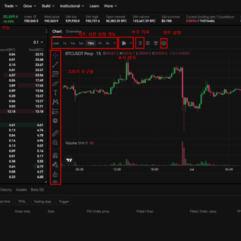
Task: Open the indicators button in chart toolbar
Action: tap(140, 43)
